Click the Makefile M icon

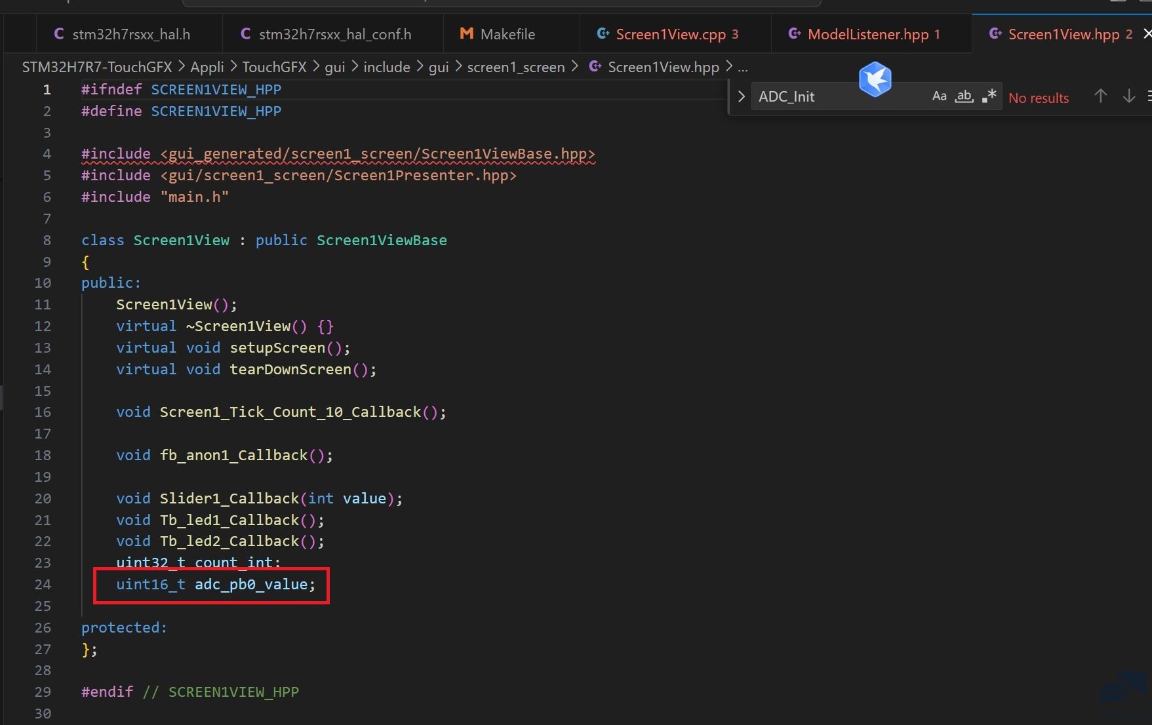(466, 33)
